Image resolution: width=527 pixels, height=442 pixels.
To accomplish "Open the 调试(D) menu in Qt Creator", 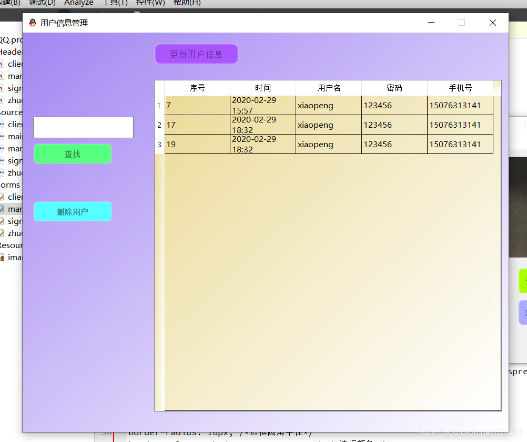I will pyautogui.click(x=42, y=3).
